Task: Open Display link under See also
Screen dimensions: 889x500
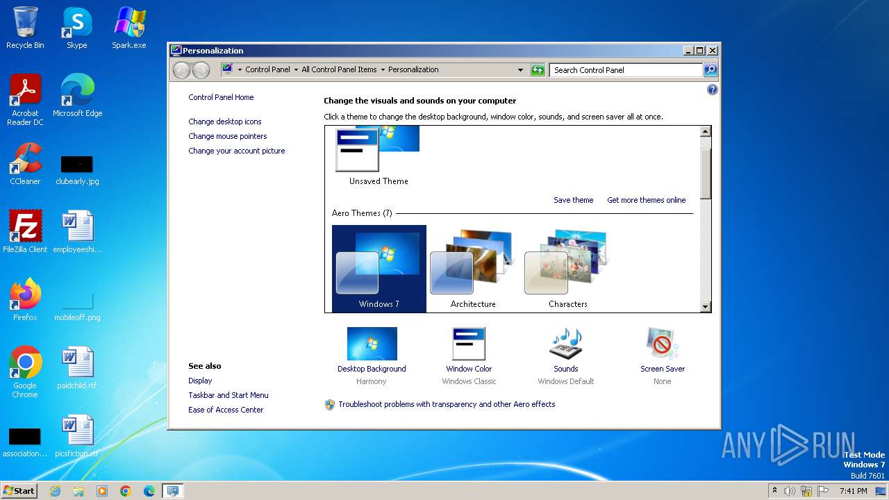Action: 200,381
